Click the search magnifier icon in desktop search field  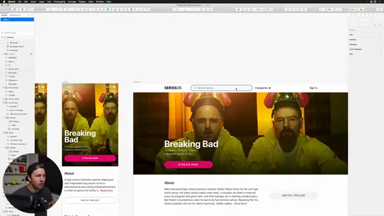point(194,88)
